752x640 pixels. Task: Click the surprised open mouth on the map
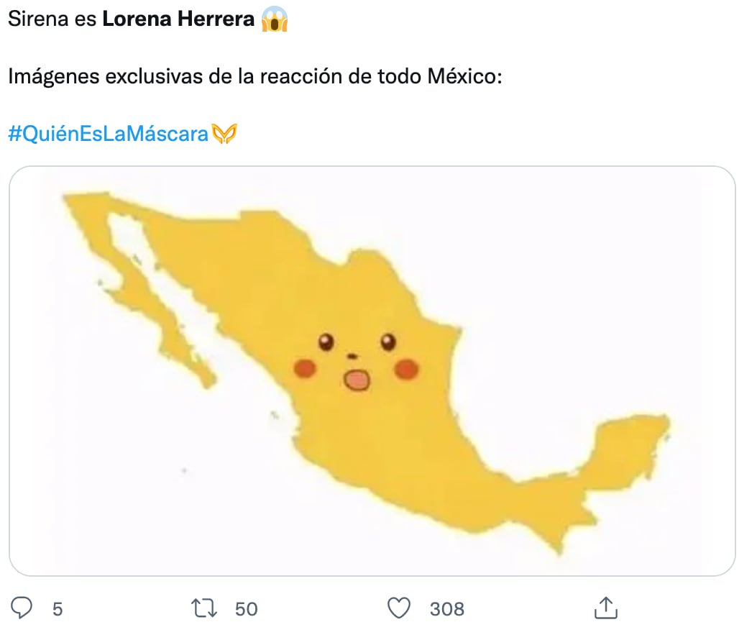[356, 380]
